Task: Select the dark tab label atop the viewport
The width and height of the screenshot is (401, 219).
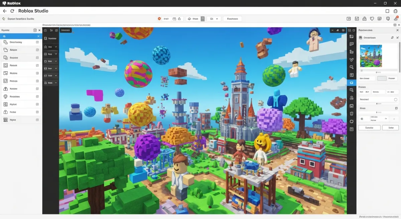Action: click(x=65, y=30)
